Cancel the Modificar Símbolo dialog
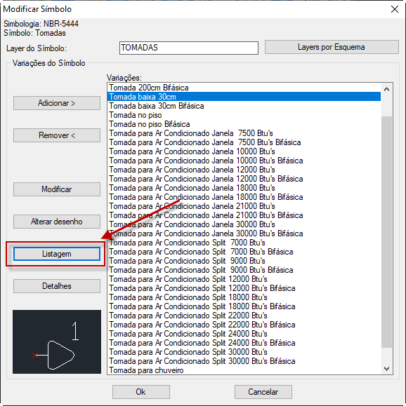 263,392
